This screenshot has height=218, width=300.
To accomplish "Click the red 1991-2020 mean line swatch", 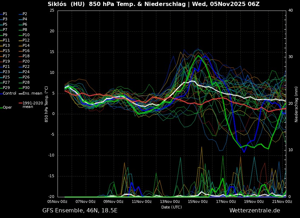I will [20, 103].
